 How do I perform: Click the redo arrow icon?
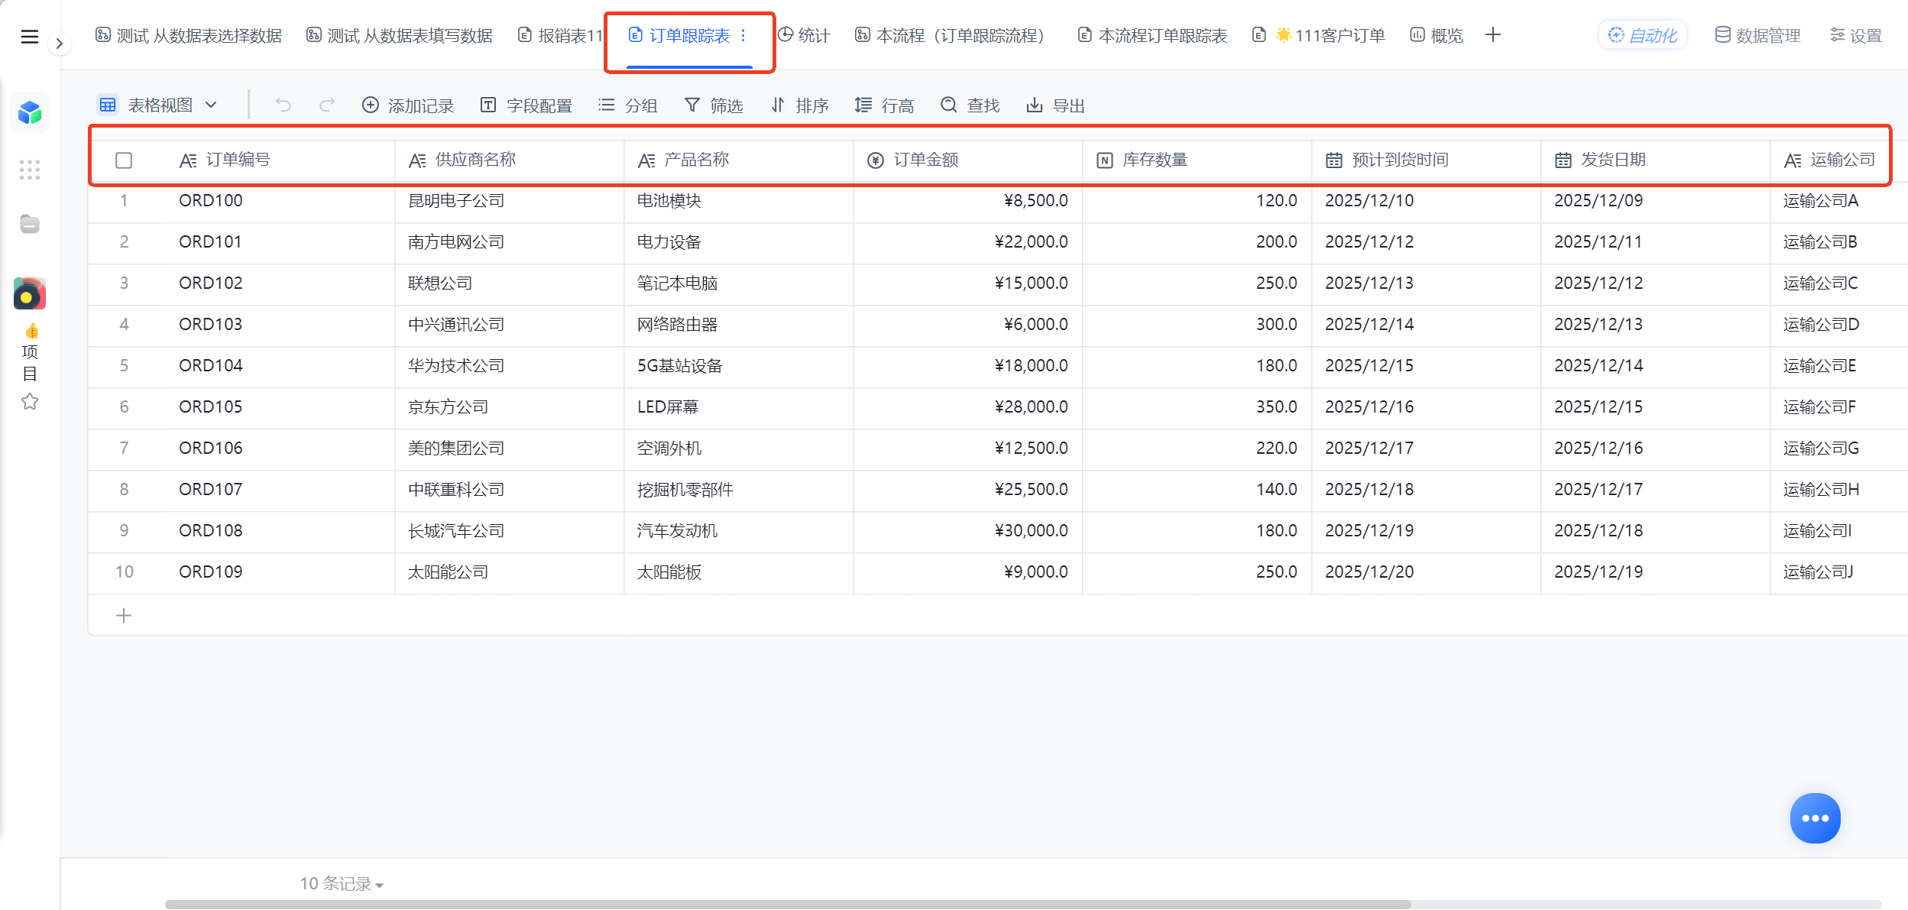click(x=327, y=105)
